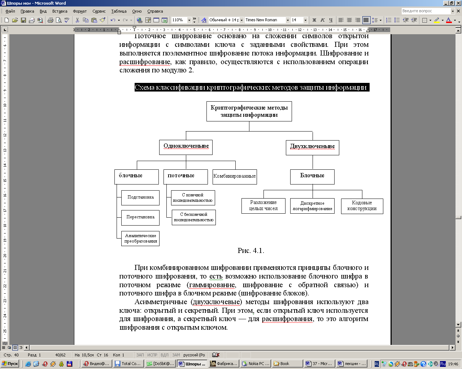The width and height of the screenshot is (462, 369).
Task: Apply numbered list formatting
Action: coord(389,20)
